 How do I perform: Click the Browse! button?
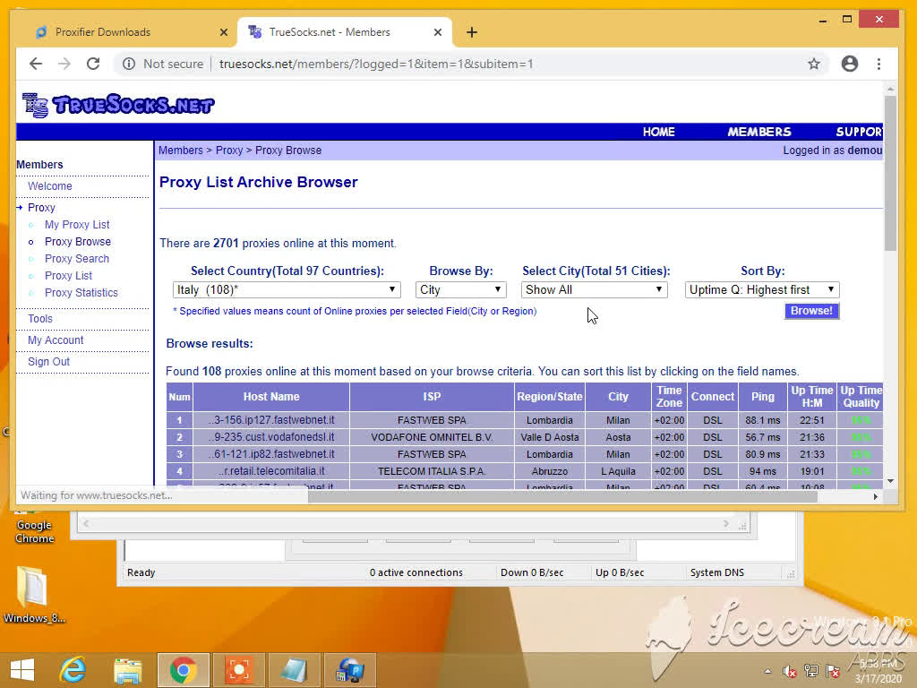point(811,311)
